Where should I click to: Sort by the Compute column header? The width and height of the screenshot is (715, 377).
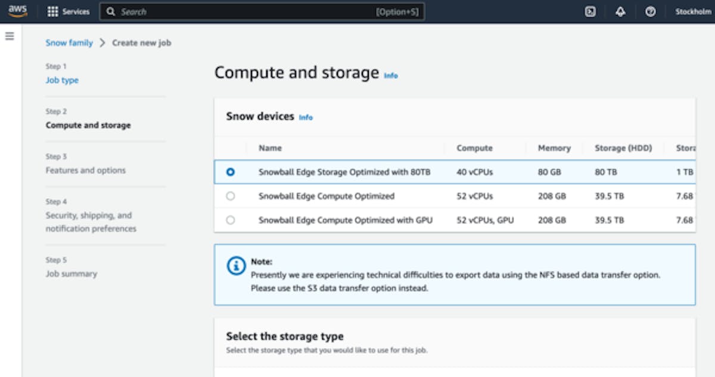point(474,148)
